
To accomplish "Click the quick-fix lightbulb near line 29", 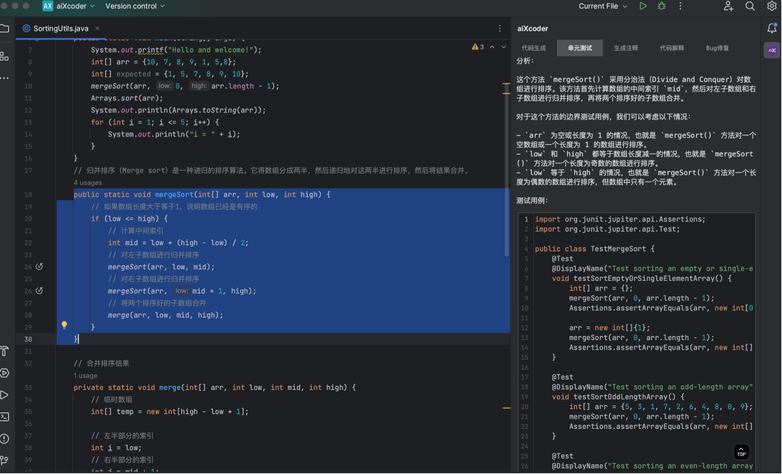I will coord(64,325).
